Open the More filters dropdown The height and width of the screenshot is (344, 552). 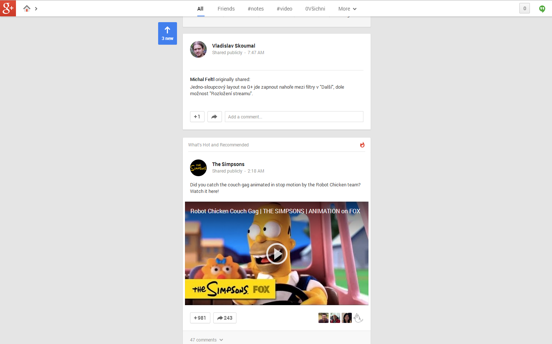347,8
